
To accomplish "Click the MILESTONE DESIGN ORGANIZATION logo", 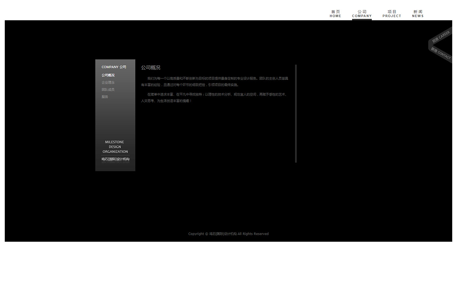I will point(115,147).
